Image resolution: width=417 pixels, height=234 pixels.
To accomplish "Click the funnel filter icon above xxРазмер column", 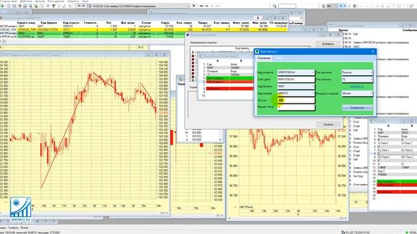I will [x=301, y=18].
